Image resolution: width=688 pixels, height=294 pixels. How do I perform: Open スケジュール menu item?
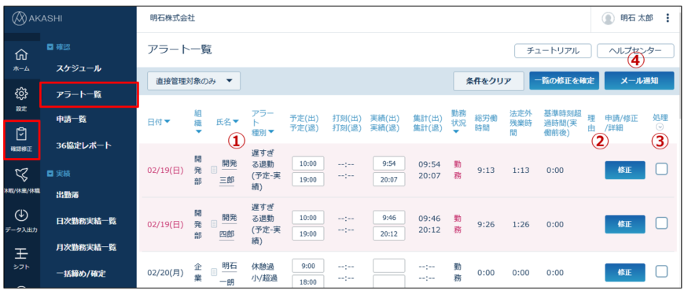point(79,68)
